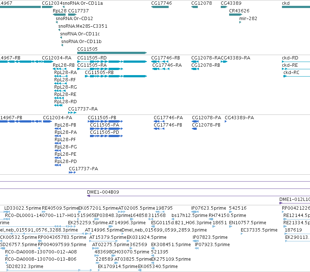Click the CG12078-RB transcript label
The width and height of the screenshot is (310, 272).
point(205,65)
